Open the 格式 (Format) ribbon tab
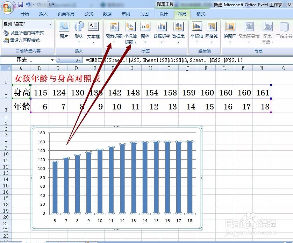 200,14
